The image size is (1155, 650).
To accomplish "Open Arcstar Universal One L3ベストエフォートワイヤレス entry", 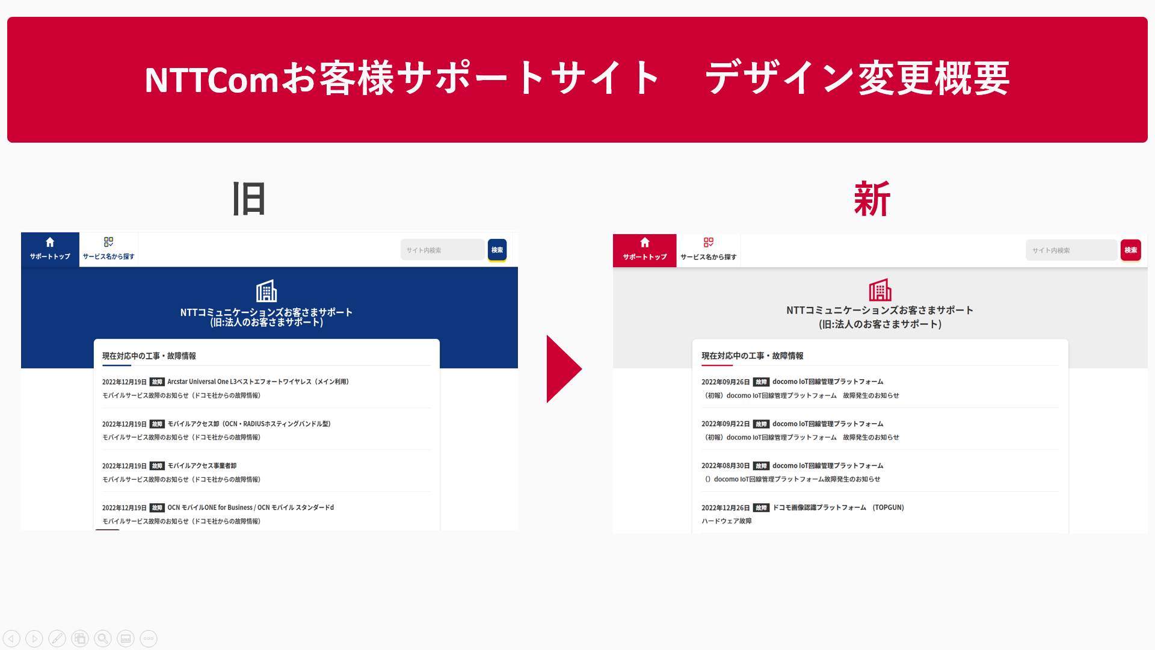I will click(x=258, y=382).
